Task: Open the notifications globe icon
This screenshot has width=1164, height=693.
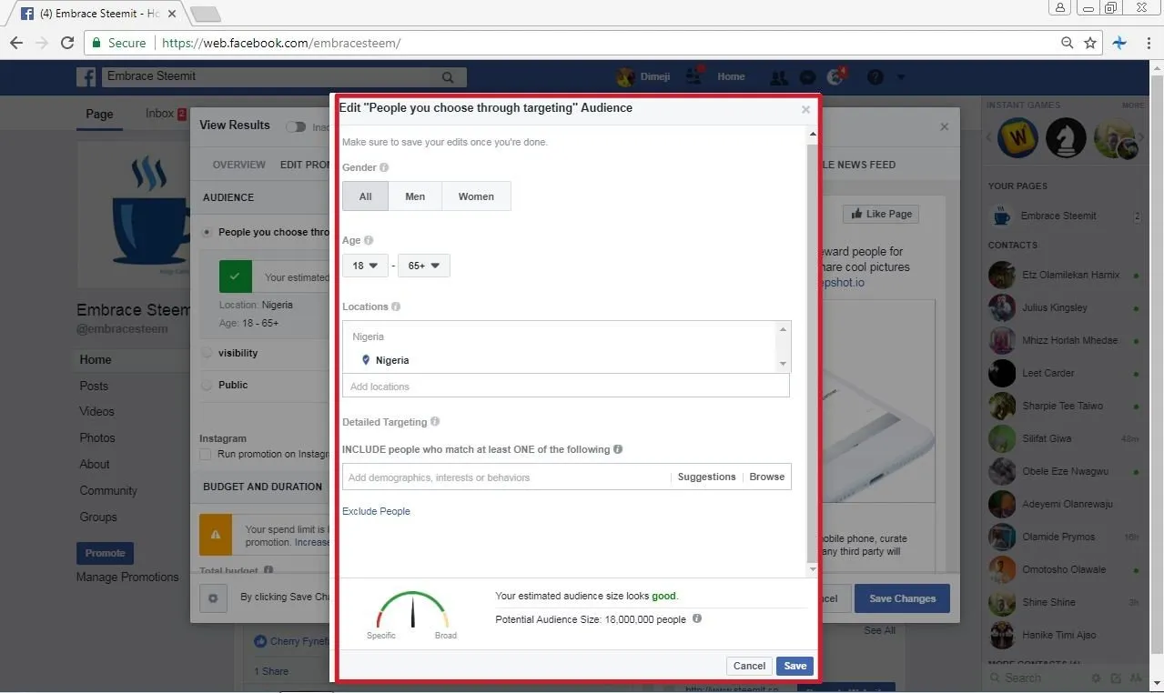Action: 835,77
